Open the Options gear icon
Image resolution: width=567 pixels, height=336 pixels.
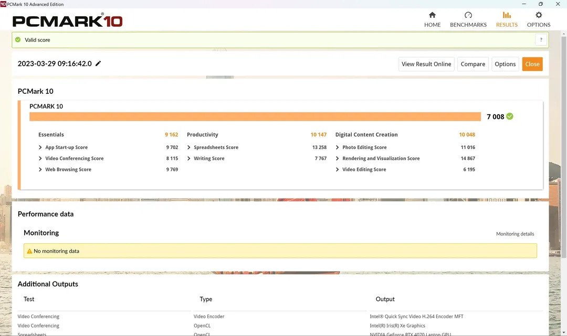click(x=539, y=15)
